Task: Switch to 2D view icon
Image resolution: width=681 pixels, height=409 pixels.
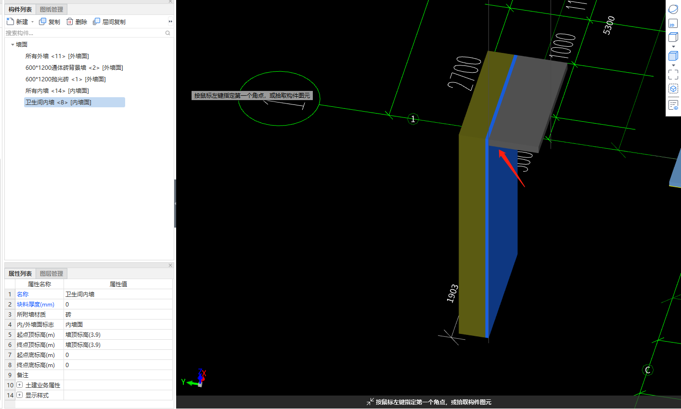Action: [x=673, y=23]
